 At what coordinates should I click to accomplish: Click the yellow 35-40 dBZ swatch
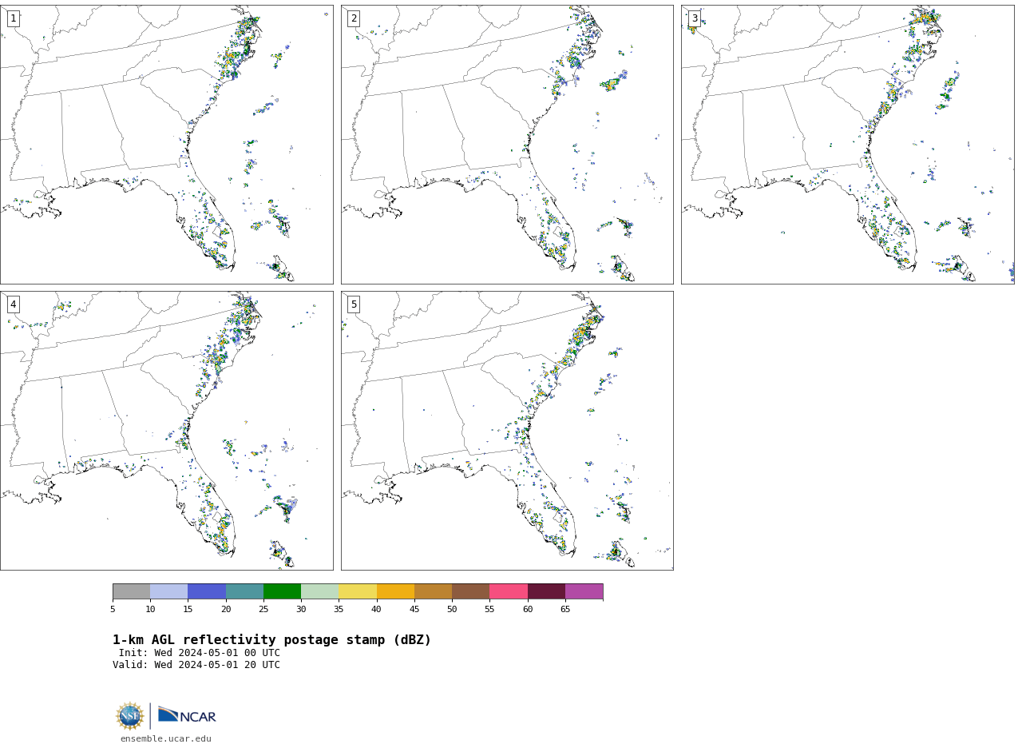[x=358, y=591]
